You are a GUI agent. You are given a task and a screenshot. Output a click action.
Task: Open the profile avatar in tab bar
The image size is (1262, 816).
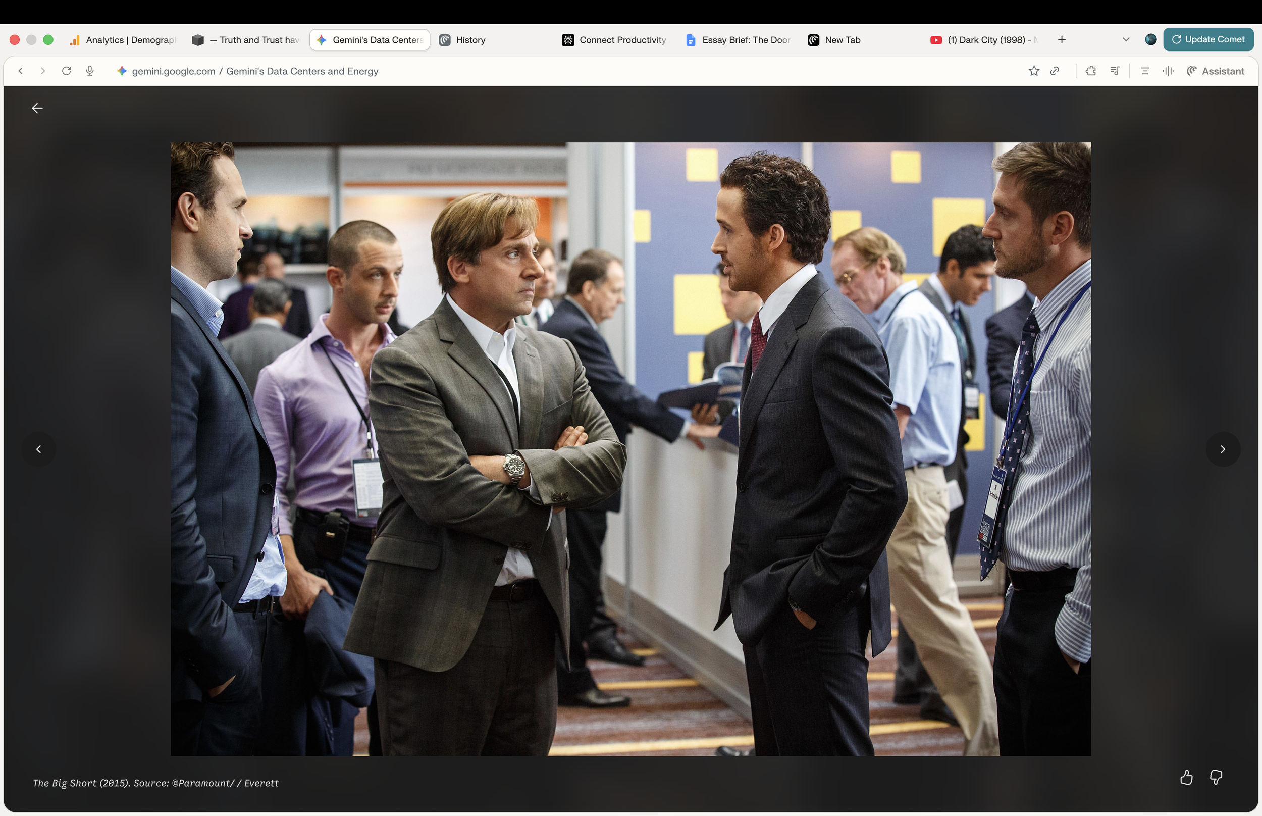1151,40
